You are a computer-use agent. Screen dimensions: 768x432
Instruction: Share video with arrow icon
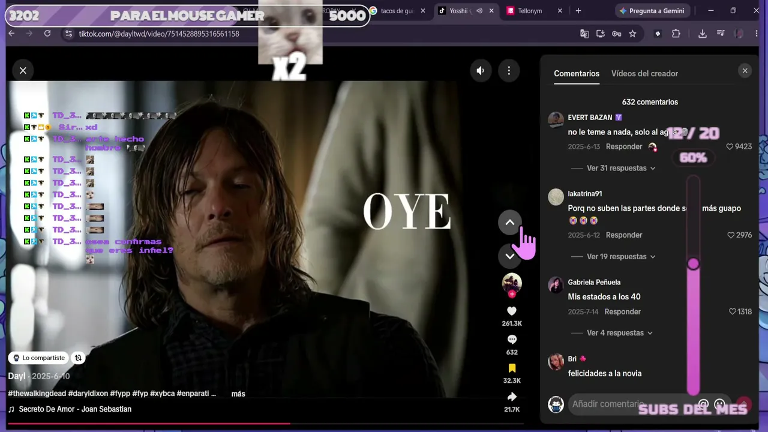[x=512, y=397]
